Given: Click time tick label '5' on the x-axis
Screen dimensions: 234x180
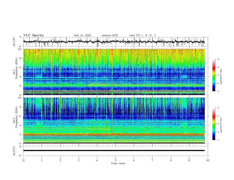Looking at the screenshot, I should click(116, 160).
